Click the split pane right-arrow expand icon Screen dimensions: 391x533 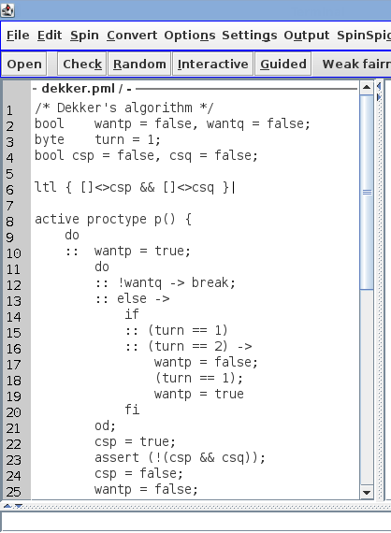coord(379,97)
